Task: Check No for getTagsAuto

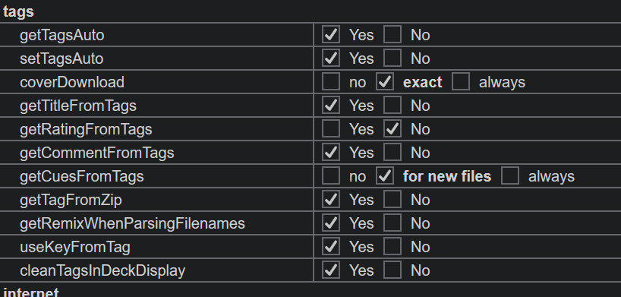Action: click(x=392, y=34)
